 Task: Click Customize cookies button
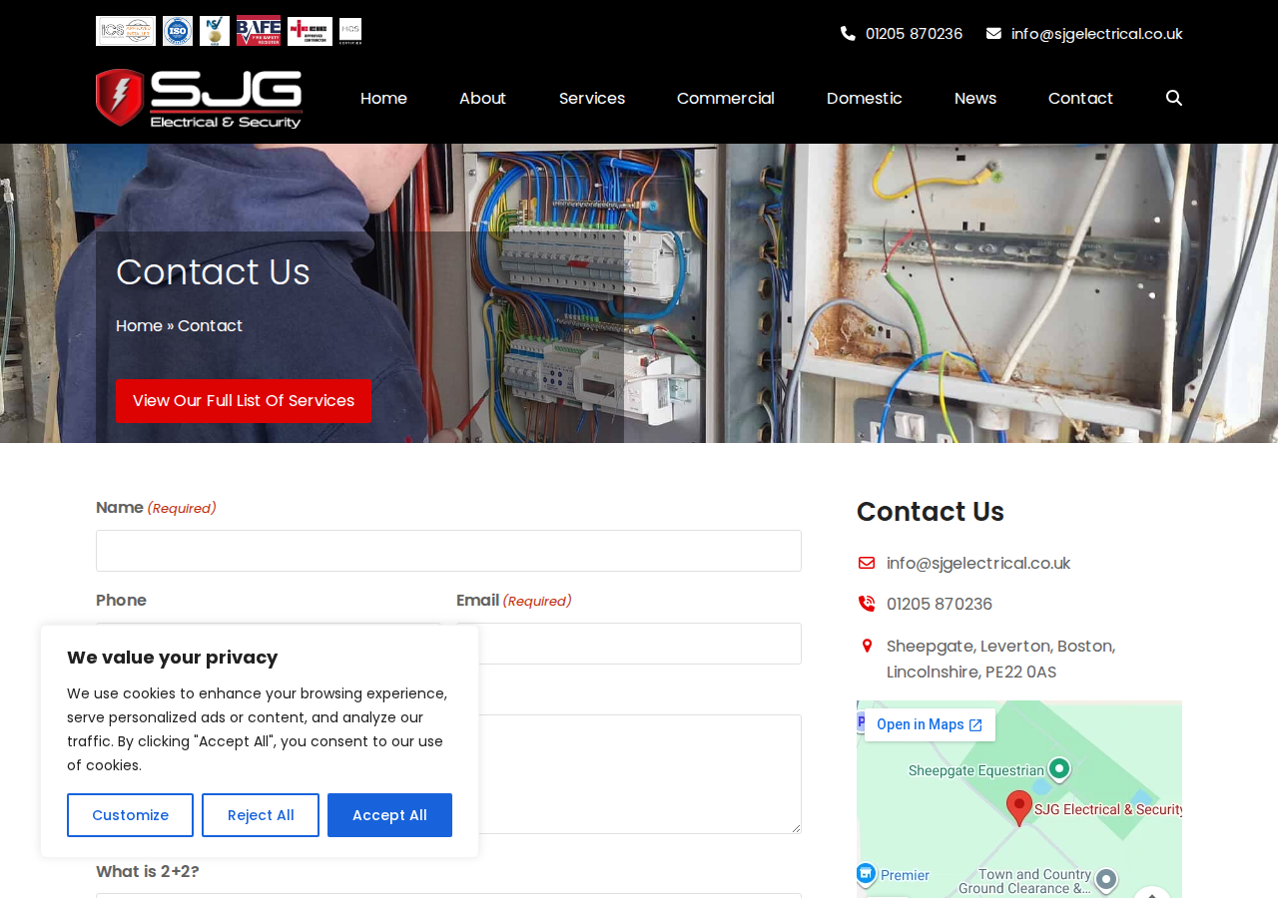(130, 815)
